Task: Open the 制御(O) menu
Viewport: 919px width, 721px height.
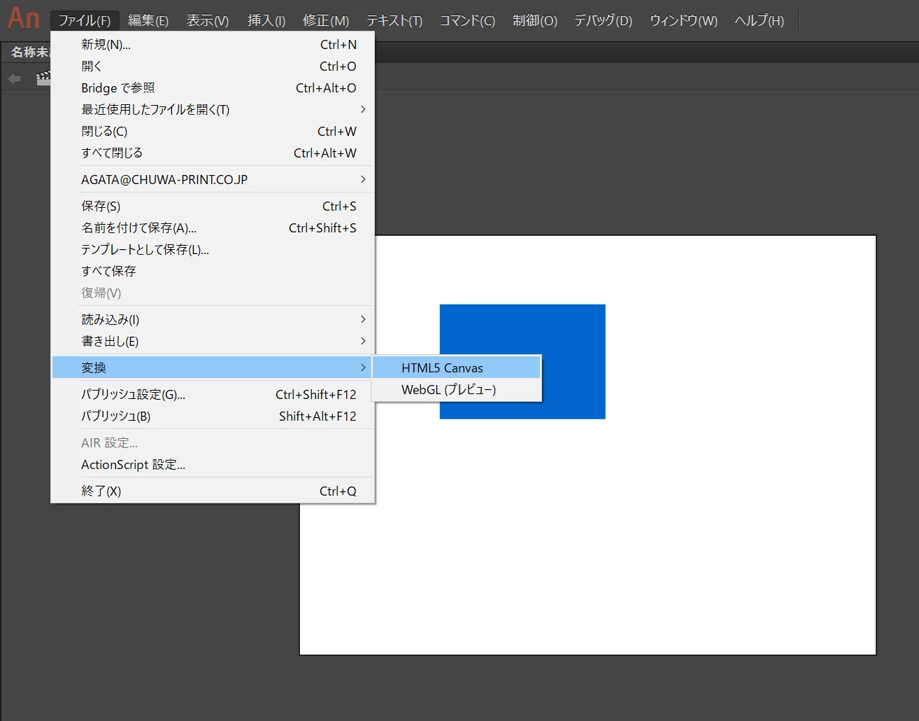Action: [535, 20]
